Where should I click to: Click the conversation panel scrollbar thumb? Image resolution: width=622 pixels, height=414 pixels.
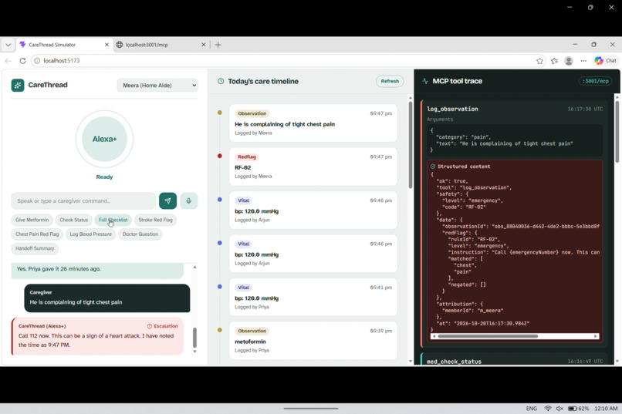(194, 338)
